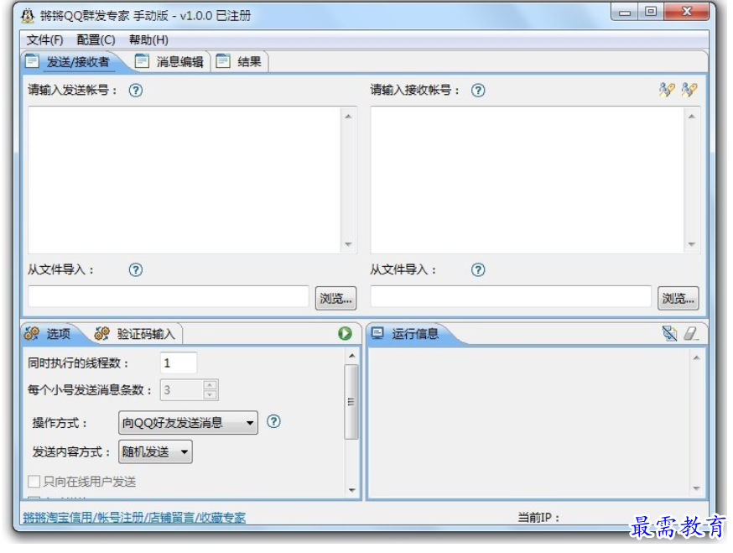Click 浏览... button for sender file import
The height and width of the screenshot is (553, 733).
click(335, 299)
